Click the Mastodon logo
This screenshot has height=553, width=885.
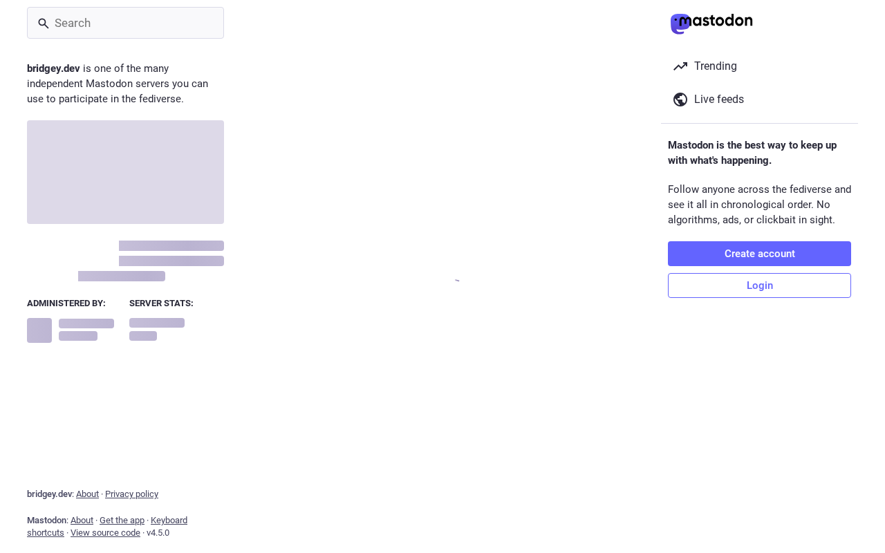point(711,23)
